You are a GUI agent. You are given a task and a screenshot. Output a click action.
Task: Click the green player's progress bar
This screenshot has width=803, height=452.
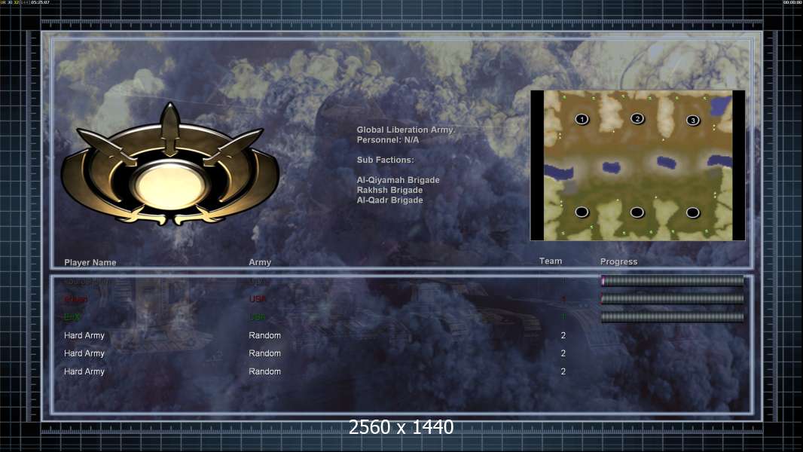(x=673, y=317)
